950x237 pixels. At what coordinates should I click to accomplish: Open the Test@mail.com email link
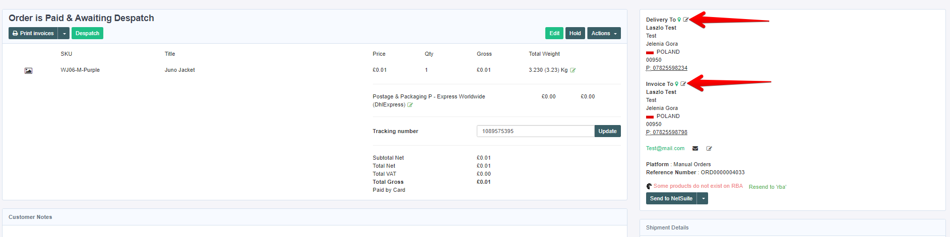click(665, 148)
